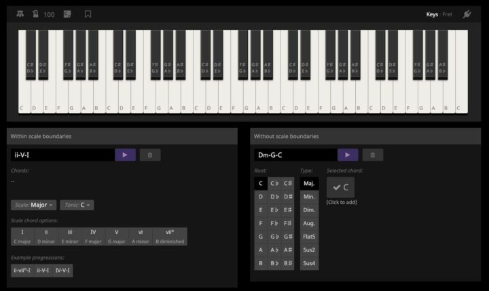Play the ii-V-I progression
489x291 pixels.
125,155
